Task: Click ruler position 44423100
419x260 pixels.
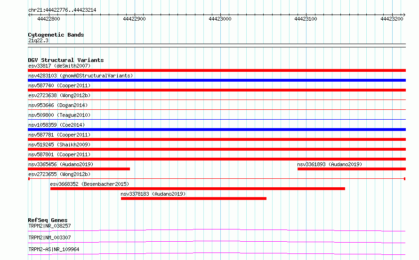Action: tap(306, 19)
